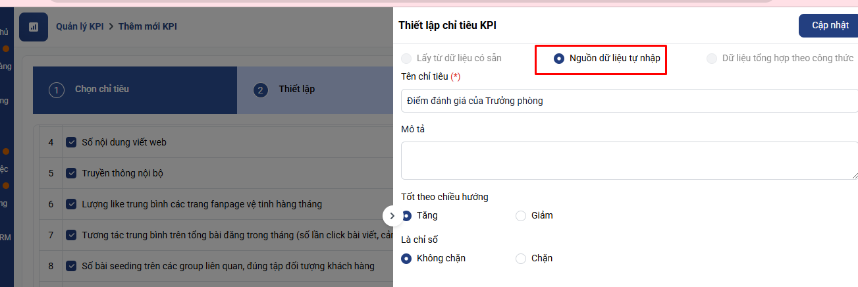This screenshot has height=287, width=858.
Task: Select 'Nguồn dữ liệu tự nhập' radio
Action: [x=559, y=59]
